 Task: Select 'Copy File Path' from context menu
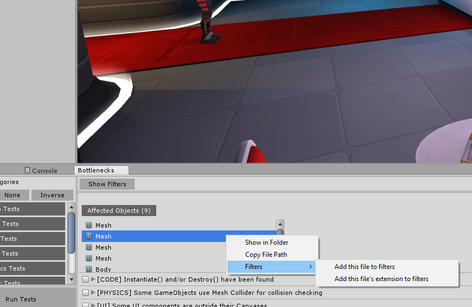click(266, 255)
